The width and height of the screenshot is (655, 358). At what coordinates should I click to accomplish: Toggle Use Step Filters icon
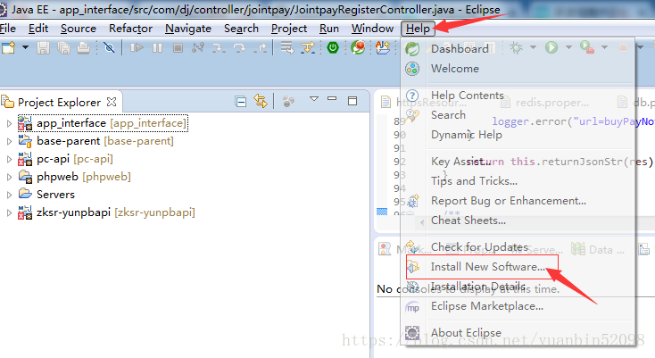(x=308, y=48)
